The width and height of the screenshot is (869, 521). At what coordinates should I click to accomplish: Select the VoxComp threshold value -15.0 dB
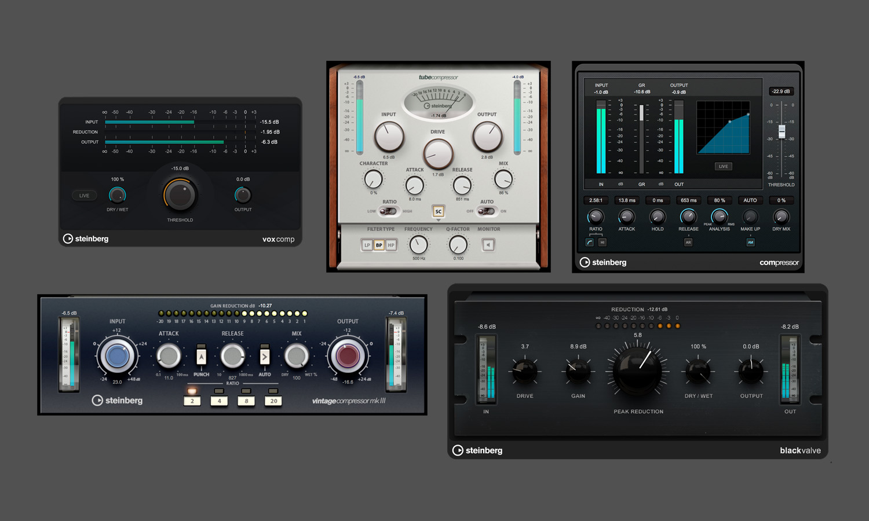(180, 168)
